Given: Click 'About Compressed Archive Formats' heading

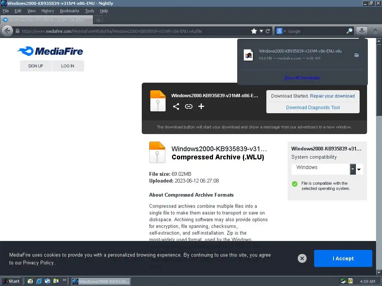Looking at the screenshot, I should [x=191, y=195].
